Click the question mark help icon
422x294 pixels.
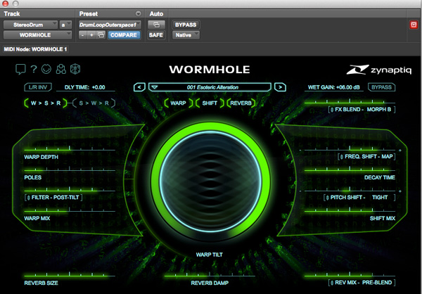[x=34, y=69]
